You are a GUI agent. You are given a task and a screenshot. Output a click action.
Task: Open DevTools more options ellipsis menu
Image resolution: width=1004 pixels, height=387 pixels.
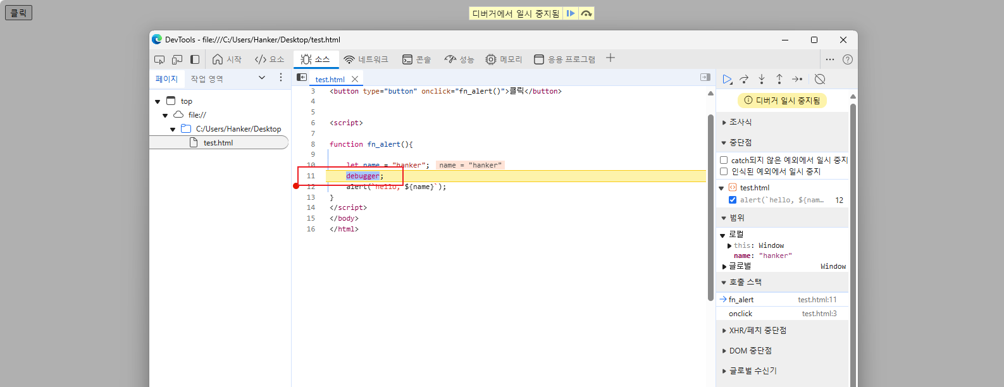(830, 59)
